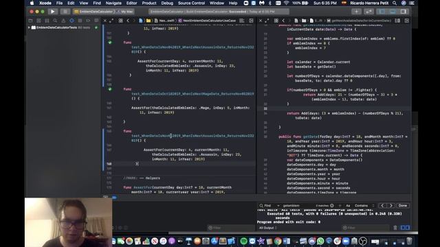Stop the running build in Xcode toolbar
440x247 pixels.
pos(65,12)
